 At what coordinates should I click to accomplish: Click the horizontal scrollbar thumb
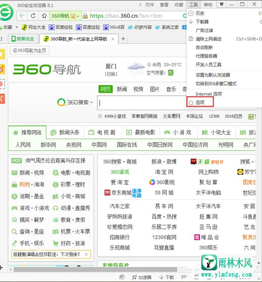point(95,269)
